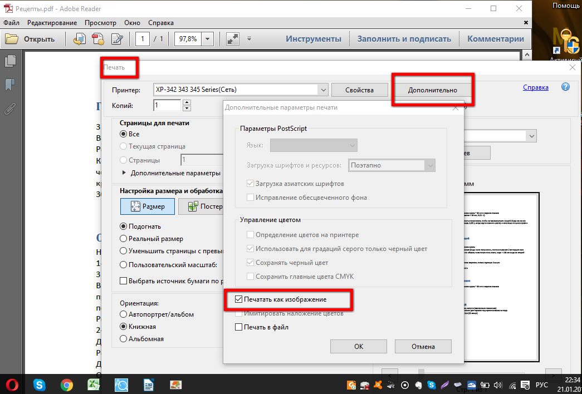The image size is (582, 394).
Task: Click the 'Справка' link in Print dialog
Action: (x=536, y=87)
